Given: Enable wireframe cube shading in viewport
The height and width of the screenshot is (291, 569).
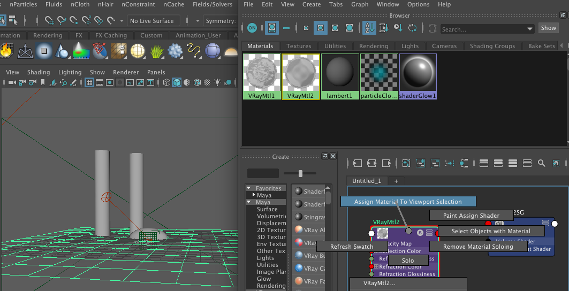Looking at the screenshot, I should [x=167, y=82].
